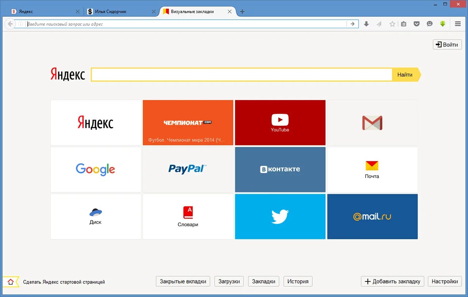Switch to the Илья Сидорчик tab

121,12
